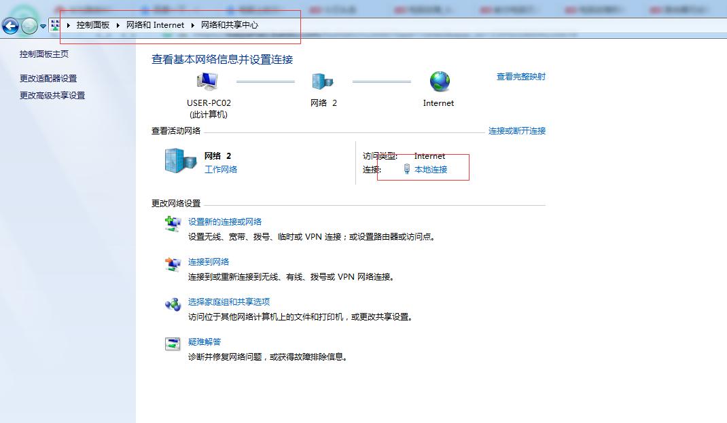This screenshot has width=727, height=423.
Task: Click the 连接或断开连接 link
Action: click(x=519, y=131)
